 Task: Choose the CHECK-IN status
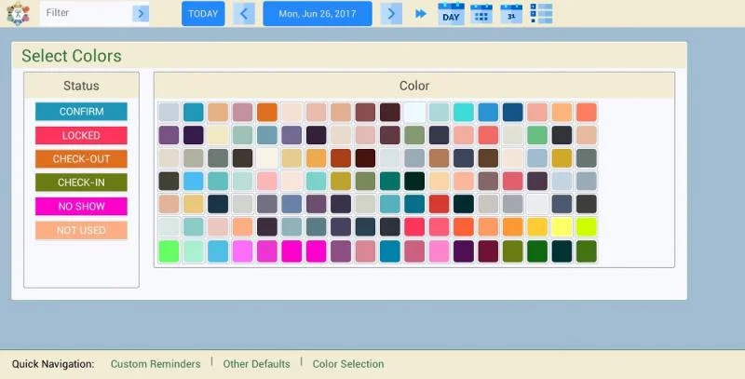coord(81,183)
